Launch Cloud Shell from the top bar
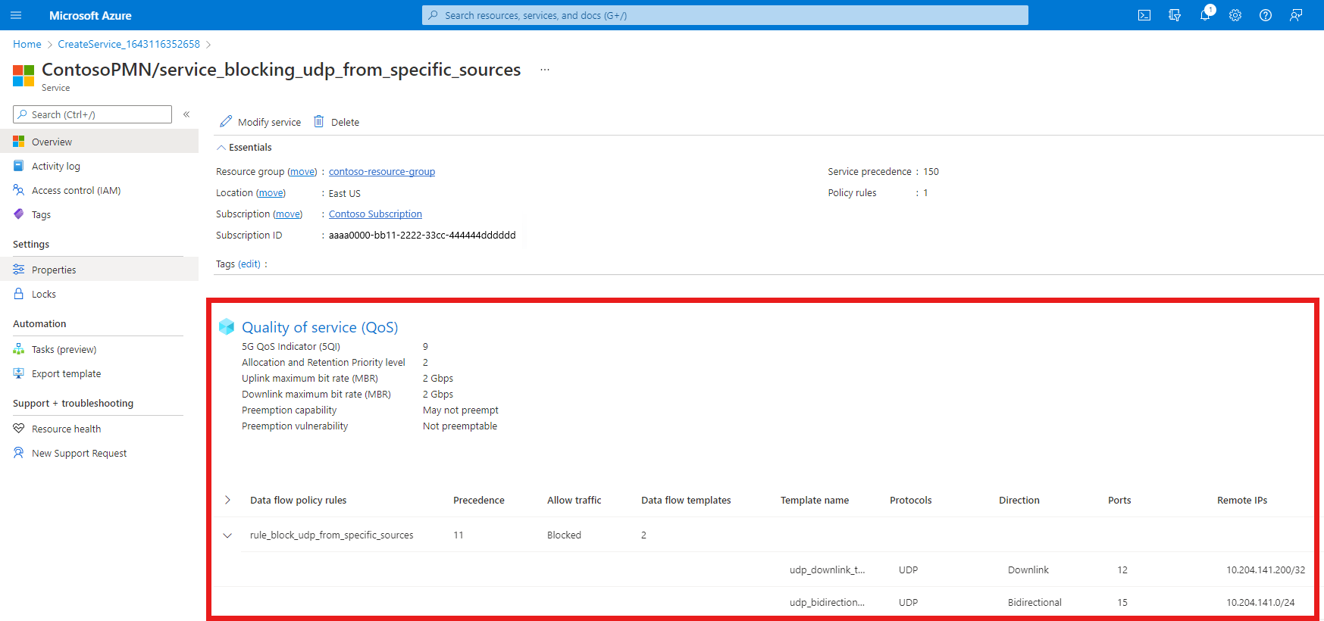Image resolution: width=1324 pixels, height=621 pixels. (1144, 15)
